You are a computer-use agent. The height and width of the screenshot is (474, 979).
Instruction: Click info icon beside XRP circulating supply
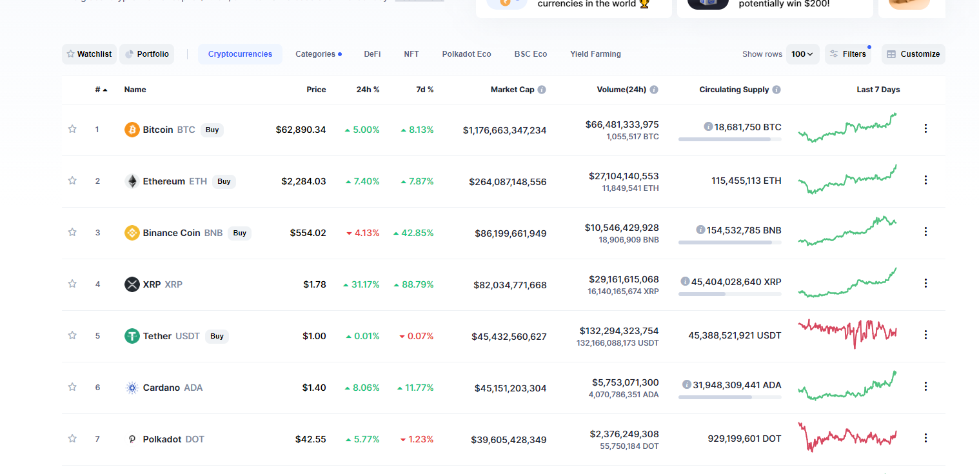point(685,281)
